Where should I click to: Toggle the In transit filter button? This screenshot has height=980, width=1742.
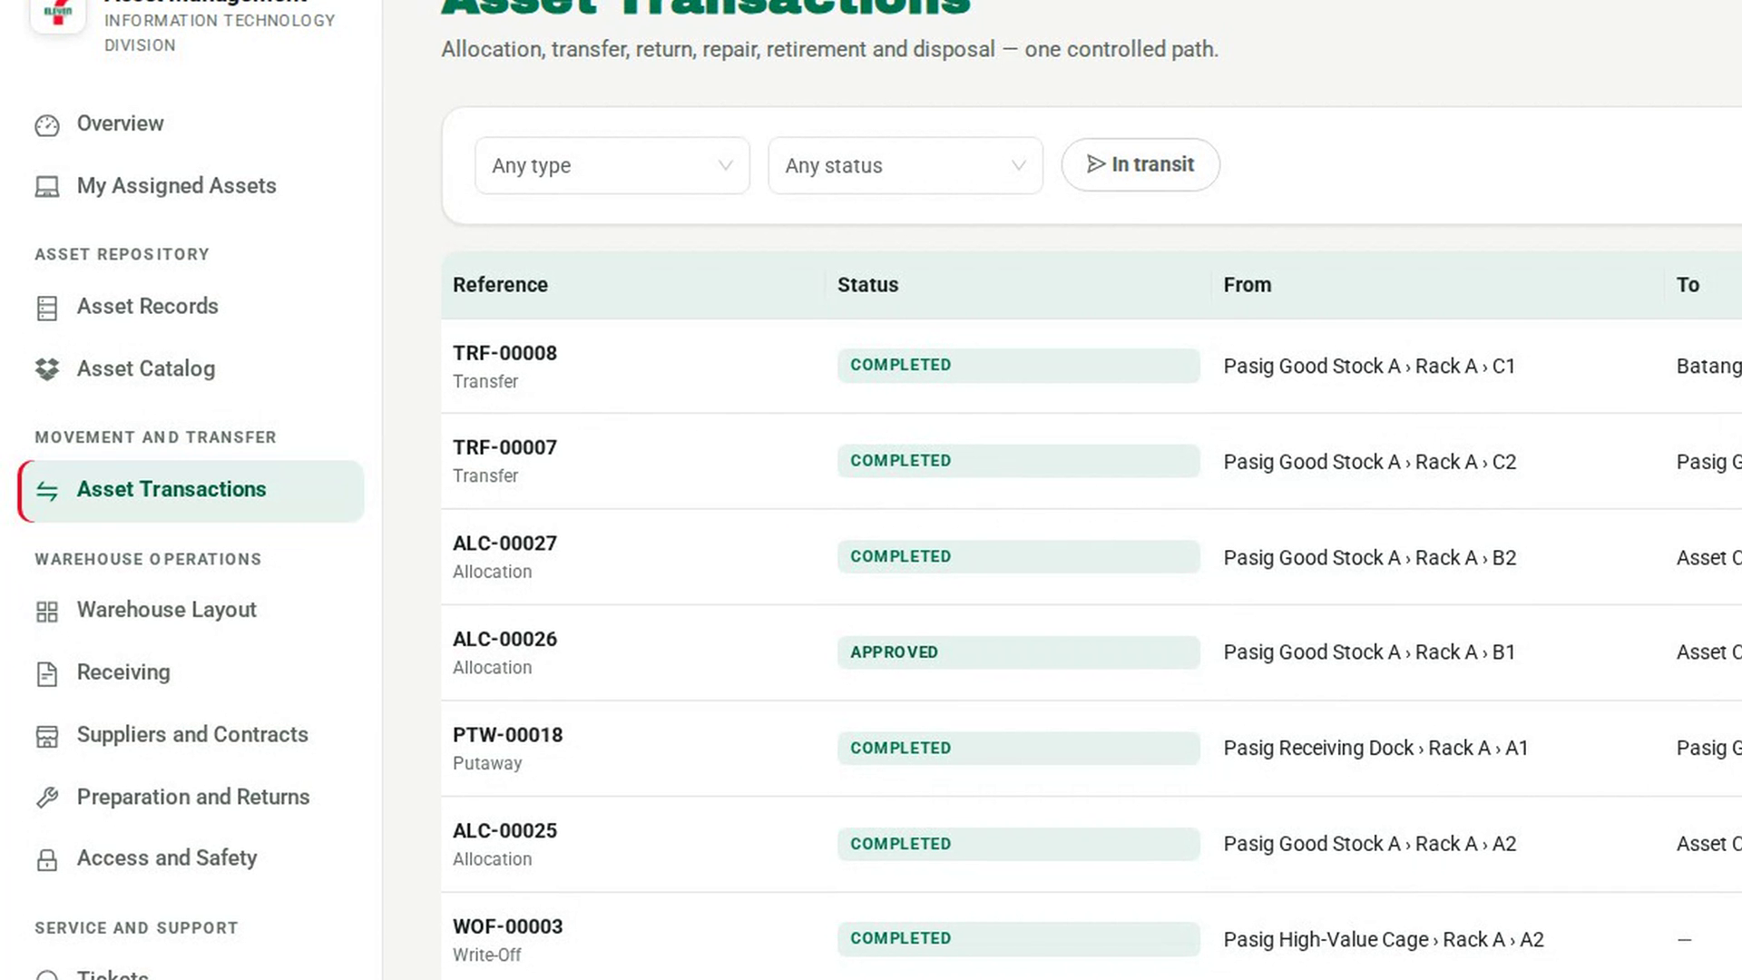click(x=1140, y=164)
